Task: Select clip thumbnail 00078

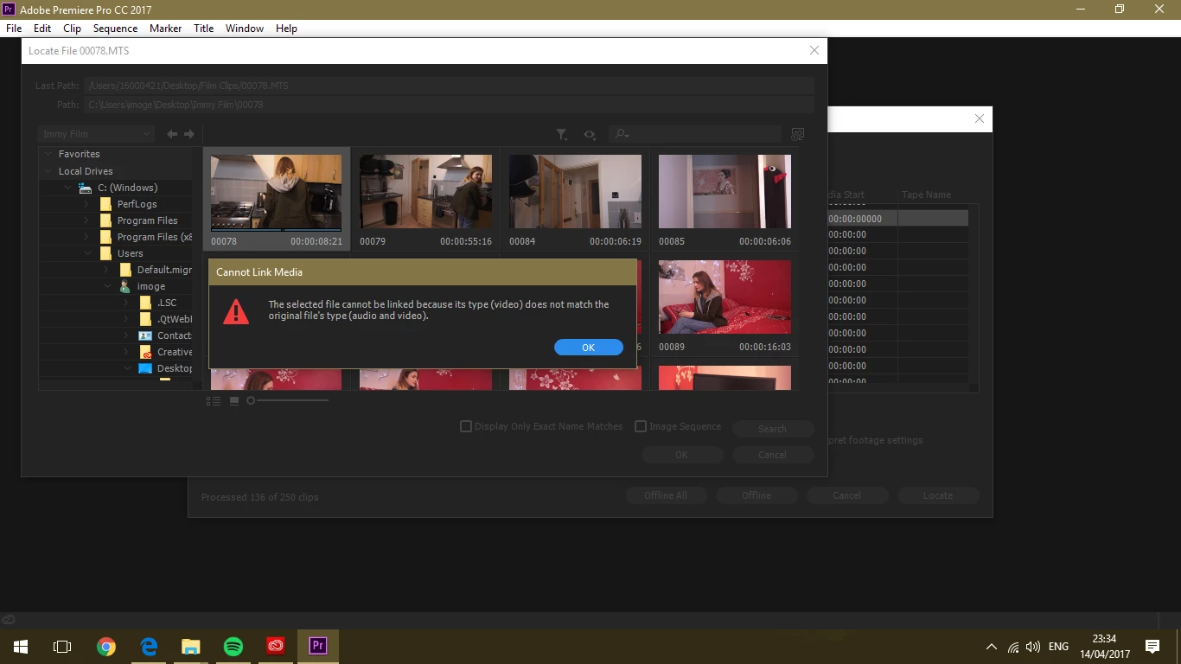Action: point(276,194)
